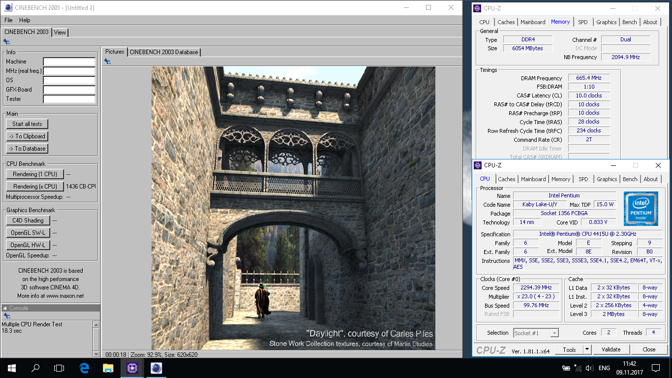The image size is (672, 378).
Task: Click the Intel Pentium inside logo
Action: pos(641,208)
